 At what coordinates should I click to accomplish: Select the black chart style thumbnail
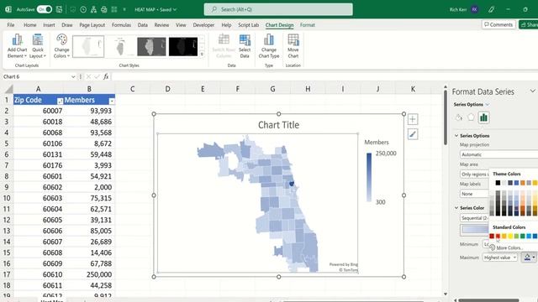coord(183,46)
